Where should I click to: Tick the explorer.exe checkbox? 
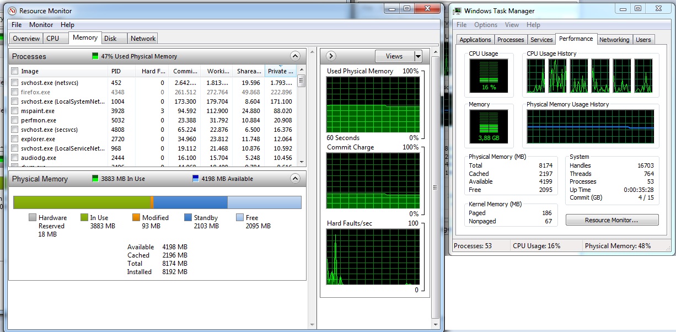[x=15, y=139]
